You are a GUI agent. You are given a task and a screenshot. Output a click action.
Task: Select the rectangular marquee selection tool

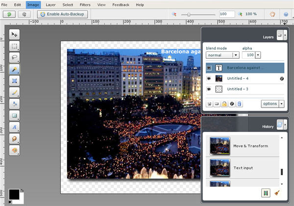coord(15,46)
